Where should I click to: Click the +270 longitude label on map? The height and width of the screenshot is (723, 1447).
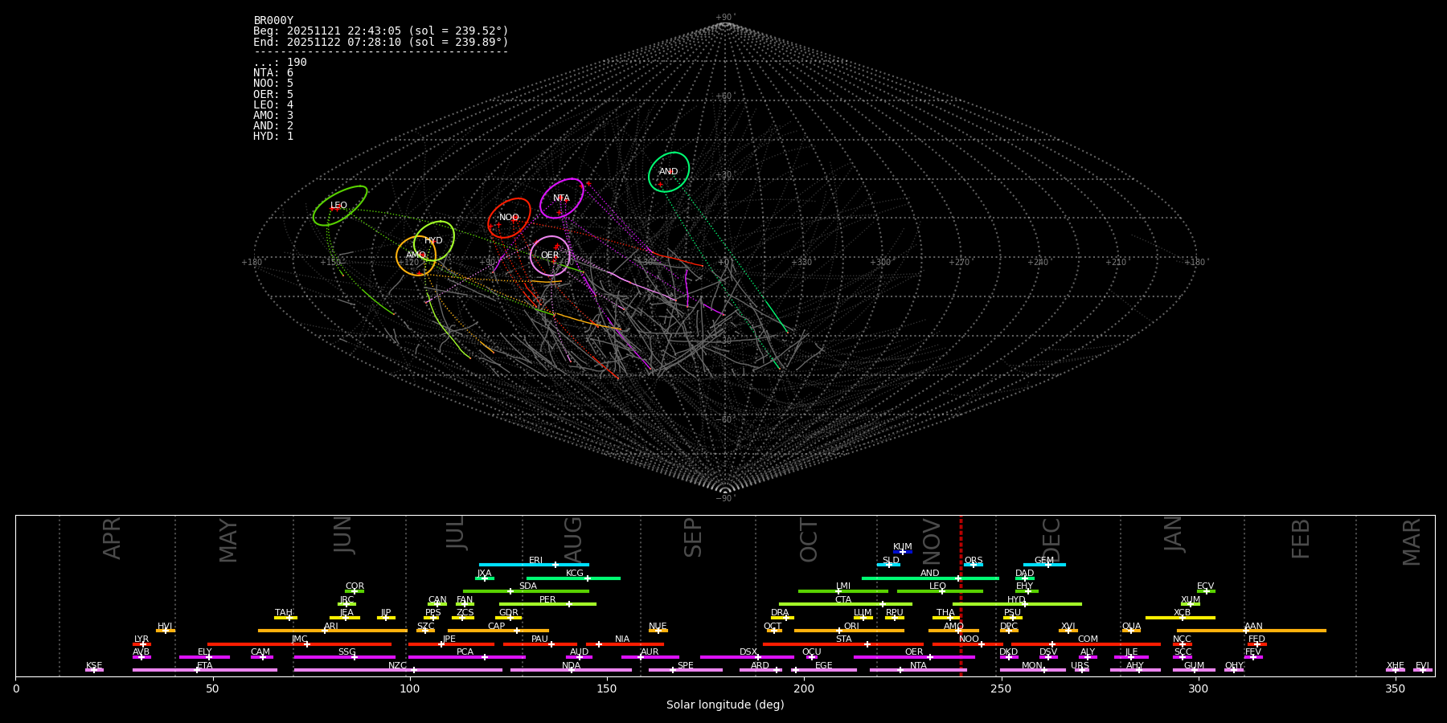(x=959, y=262)
